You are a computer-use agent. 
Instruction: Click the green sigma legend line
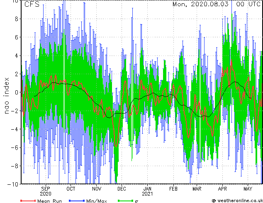click(x=126, y=201)
